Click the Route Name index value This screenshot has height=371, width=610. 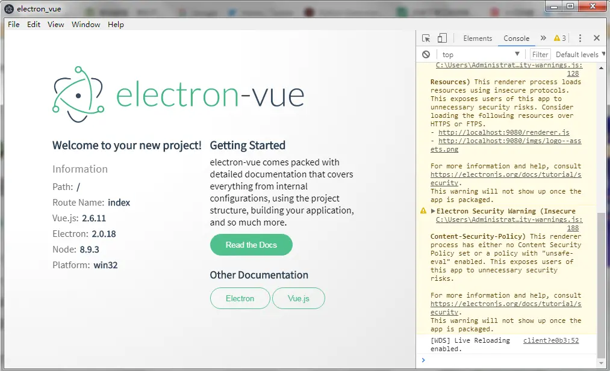[x=119, y=203]
